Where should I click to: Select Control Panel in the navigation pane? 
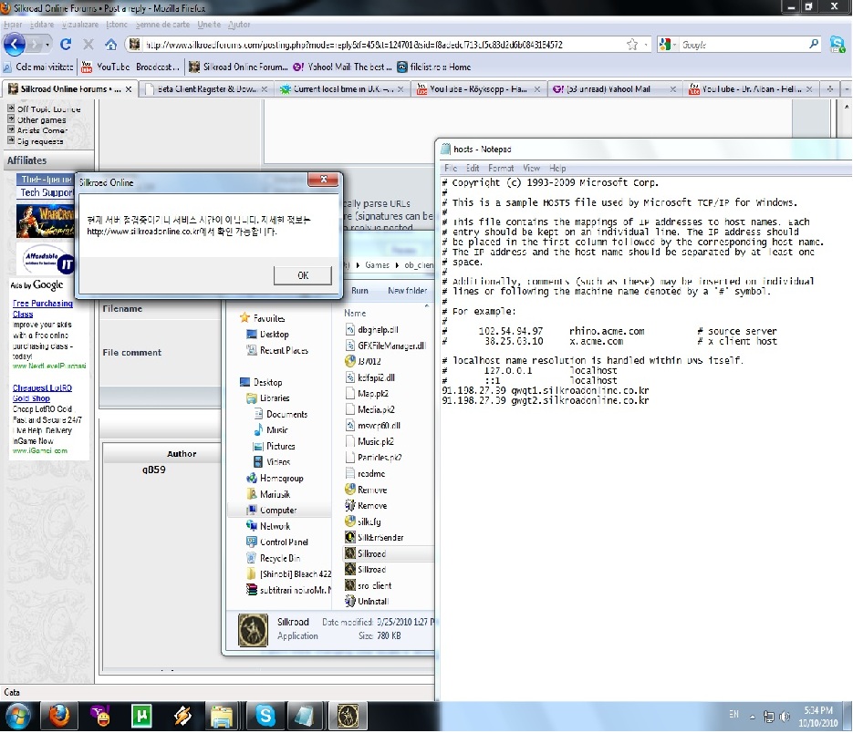pos(284,542)
